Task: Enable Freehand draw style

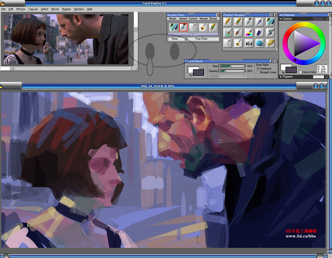Action: (258, 69)
